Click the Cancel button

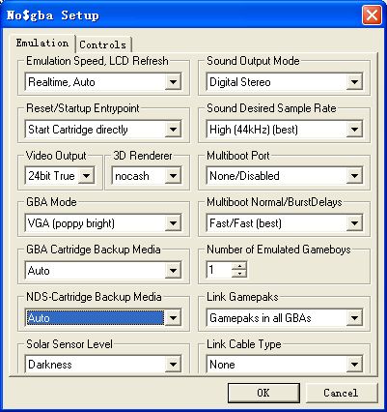341,393
